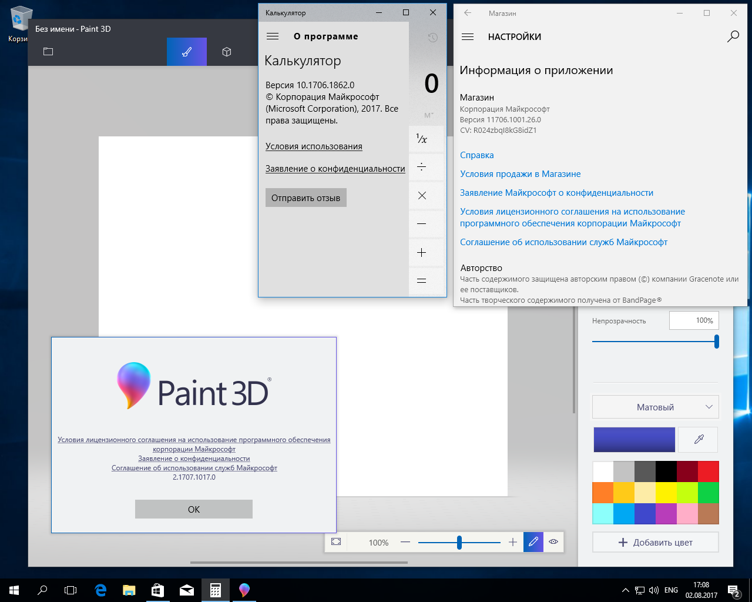Click OK in Paint 3D about dialog

pos(194,509)
